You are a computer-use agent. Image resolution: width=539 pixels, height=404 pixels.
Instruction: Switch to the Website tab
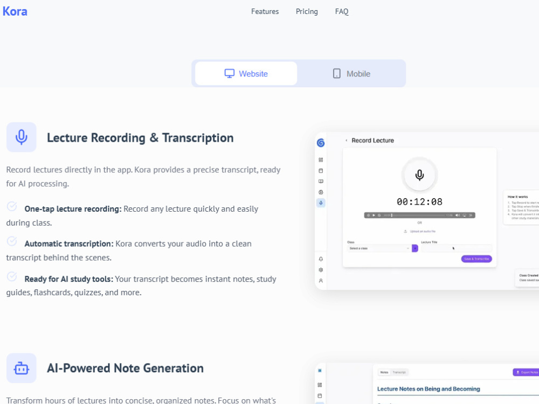tap(246, 73)
